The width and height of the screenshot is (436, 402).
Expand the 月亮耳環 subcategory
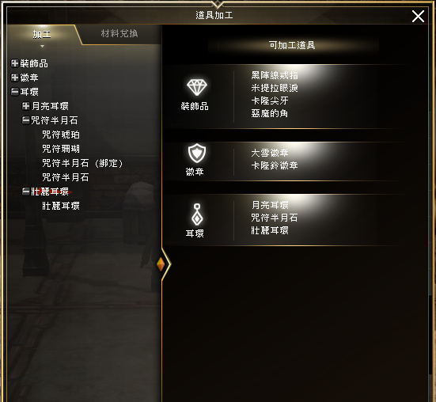point(26,105)
